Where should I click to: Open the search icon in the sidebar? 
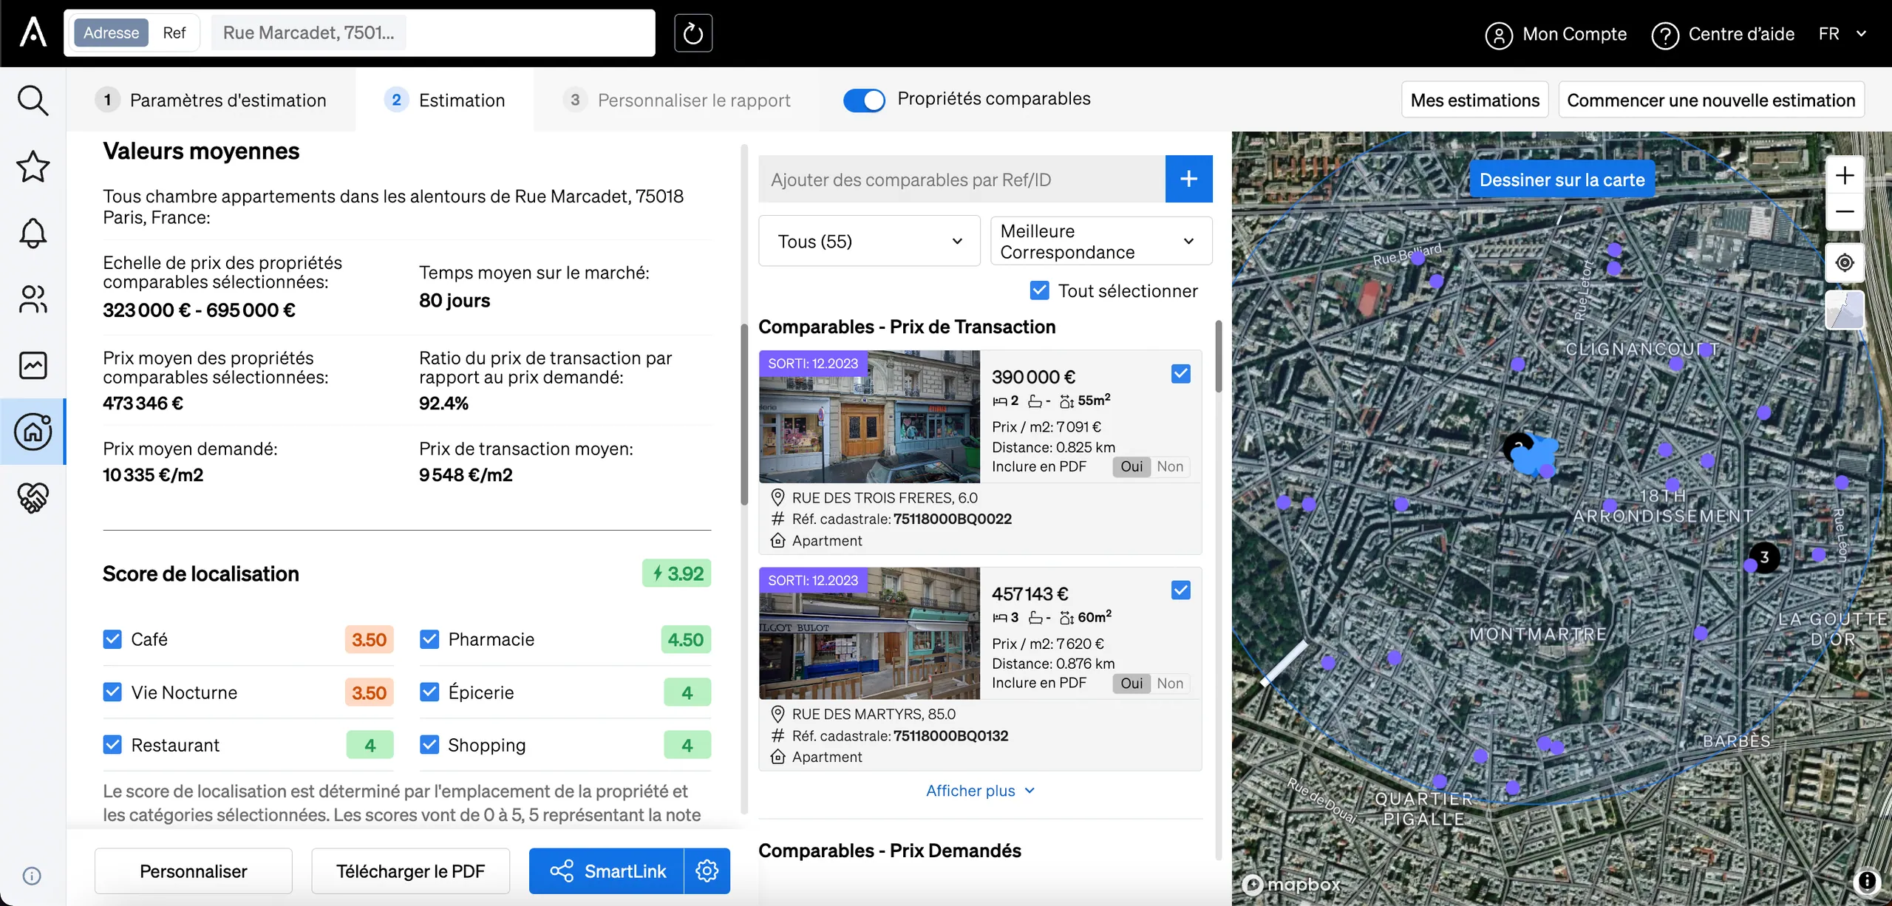click(33, 101)
